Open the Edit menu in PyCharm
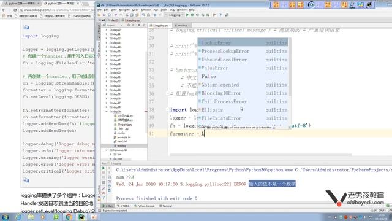The height and width of the screenshot is (221, 392). [106, 10]
